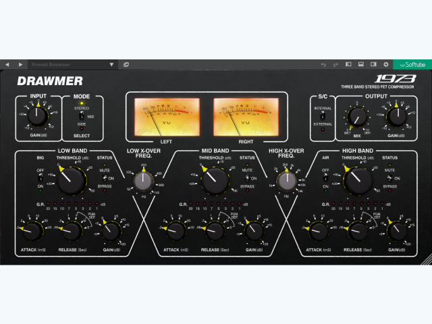This screenshot has width=432, height=324.
Task: Toggle the right side panel icon
Action: [x=373, y=64]
